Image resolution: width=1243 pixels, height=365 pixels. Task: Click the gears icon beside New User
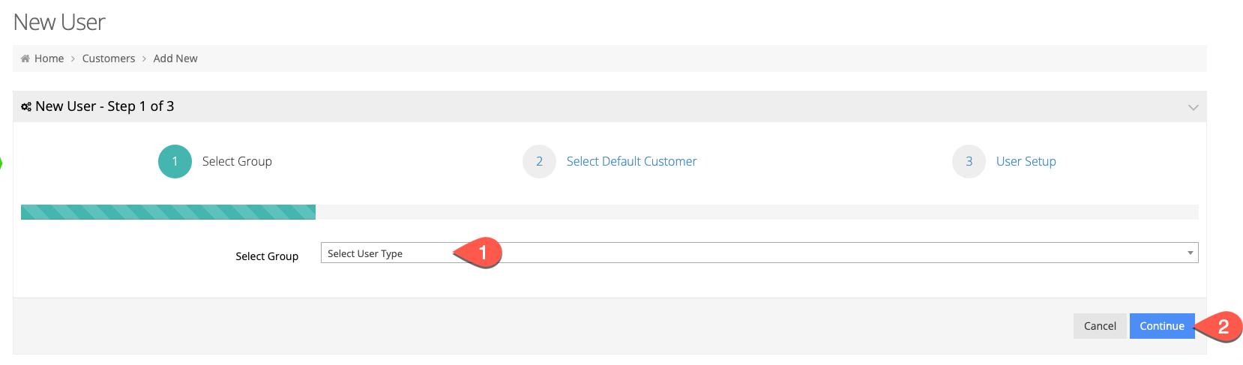(26, 106)
